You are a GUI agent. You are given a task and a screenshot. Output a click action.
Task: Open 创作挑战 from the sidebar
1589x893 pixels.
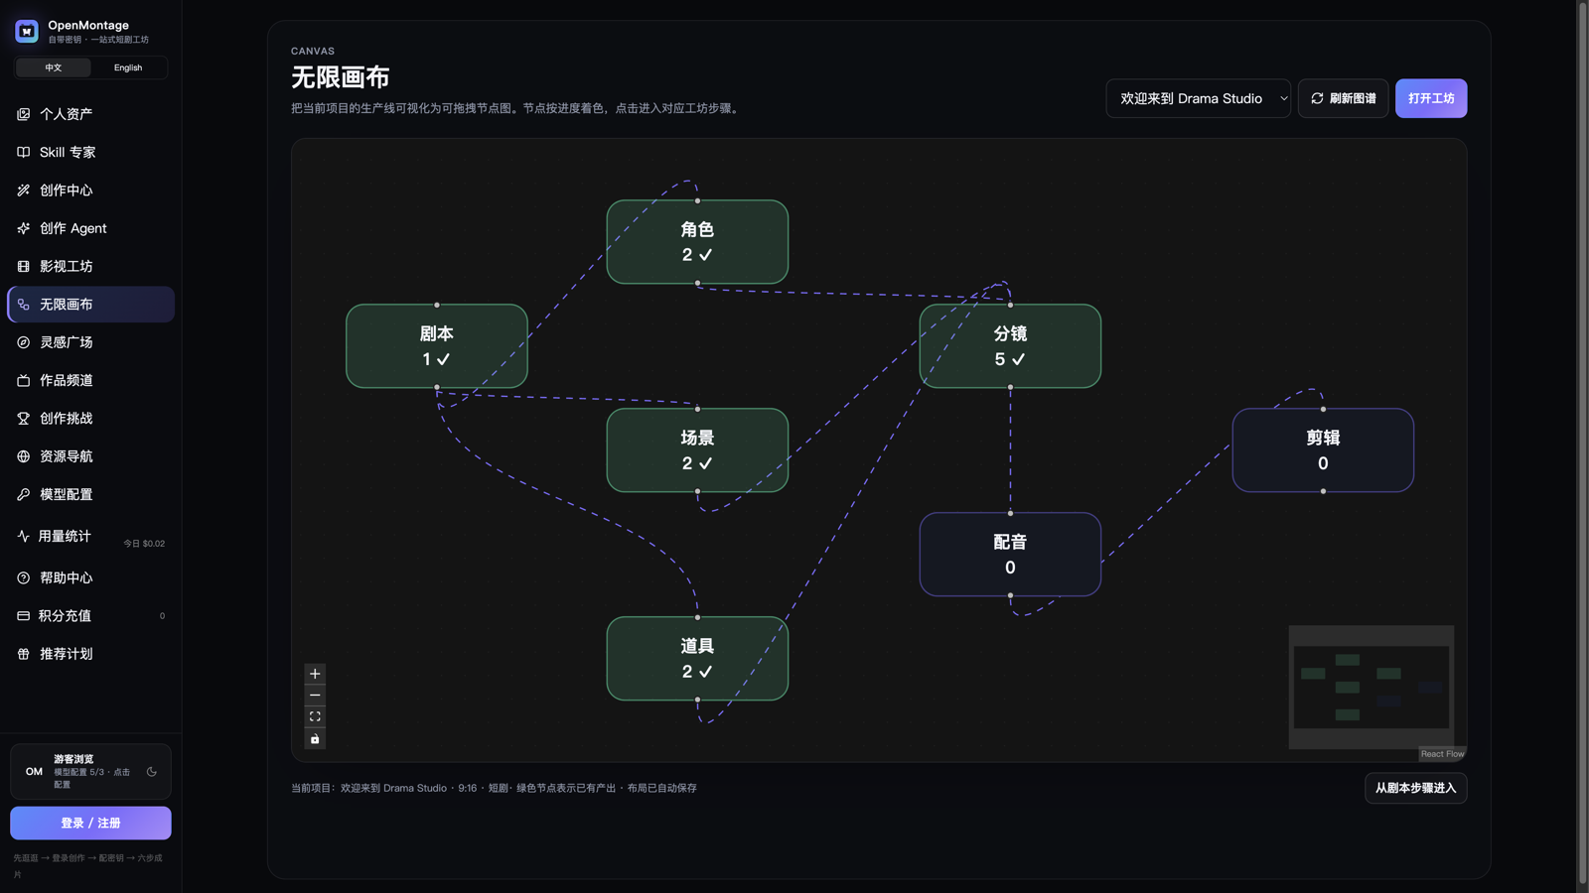(x=90, y=419)
